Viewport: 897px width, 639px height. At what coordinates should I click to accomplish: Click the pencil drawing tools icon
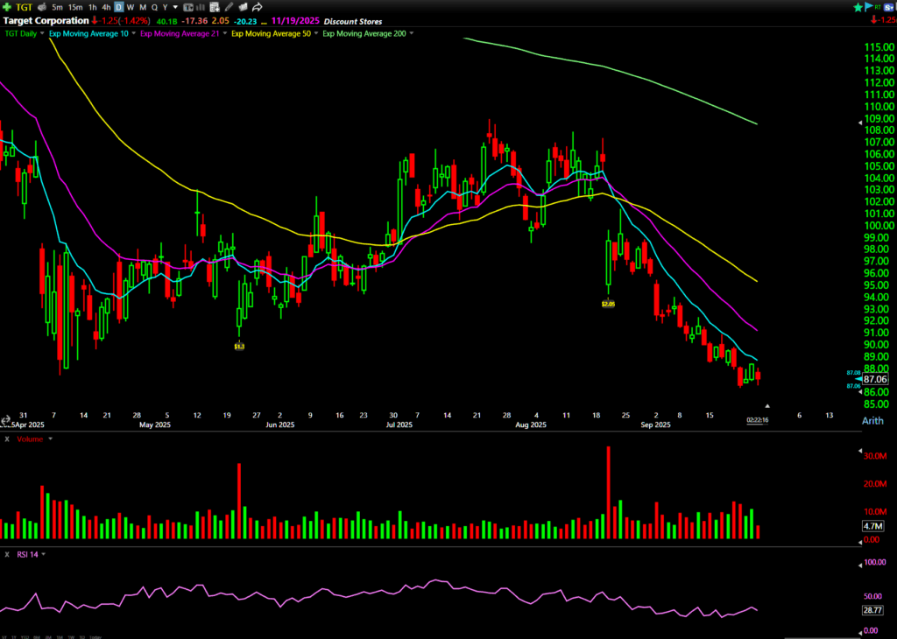(229, 7)
